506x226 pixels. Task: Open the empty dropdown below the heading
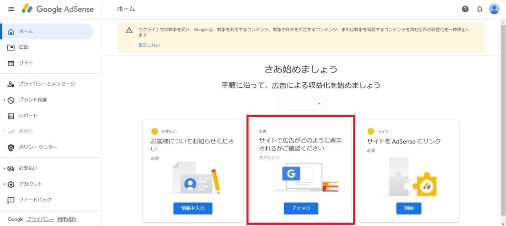coord(301,104)
